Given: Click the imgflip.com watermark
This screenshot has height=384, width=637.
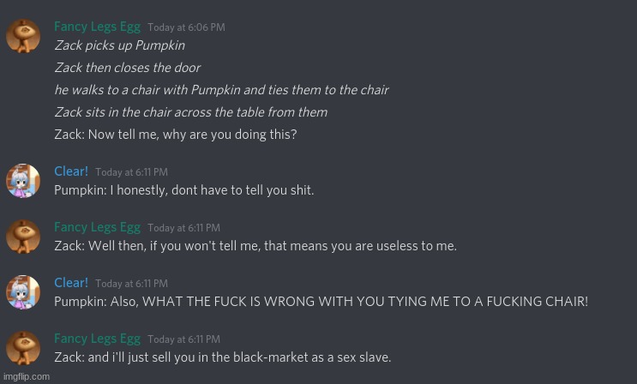Looking at the screenshot, I should (x=27, y=376).
